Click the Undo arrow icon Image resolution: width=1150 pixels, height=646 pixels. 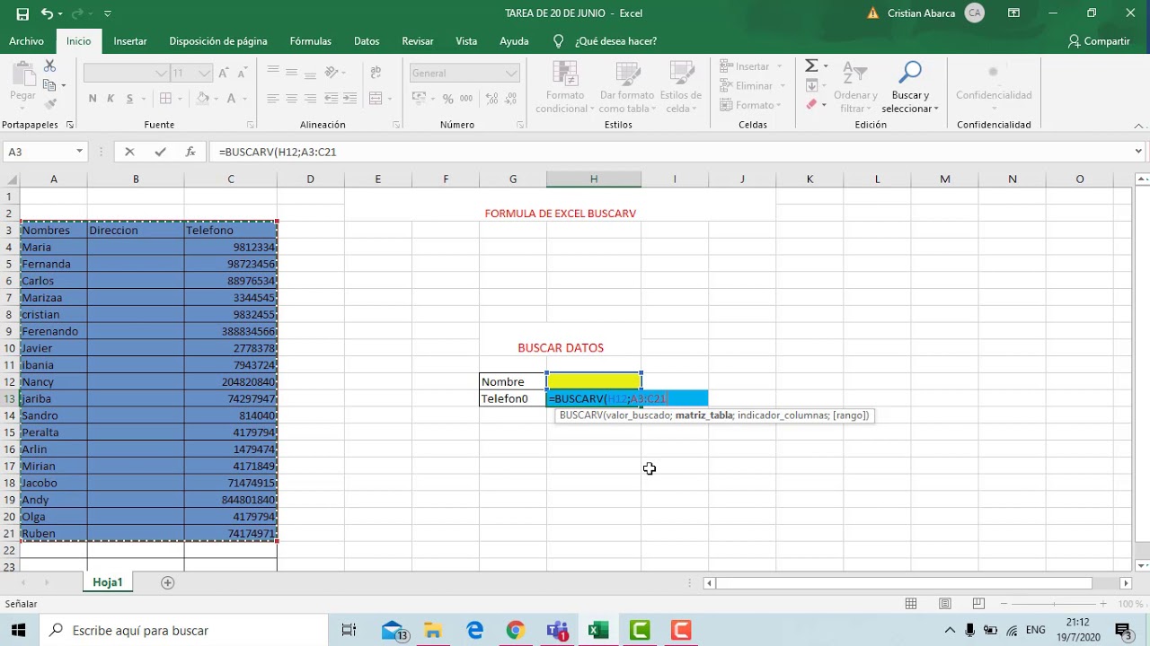[47, 13]
